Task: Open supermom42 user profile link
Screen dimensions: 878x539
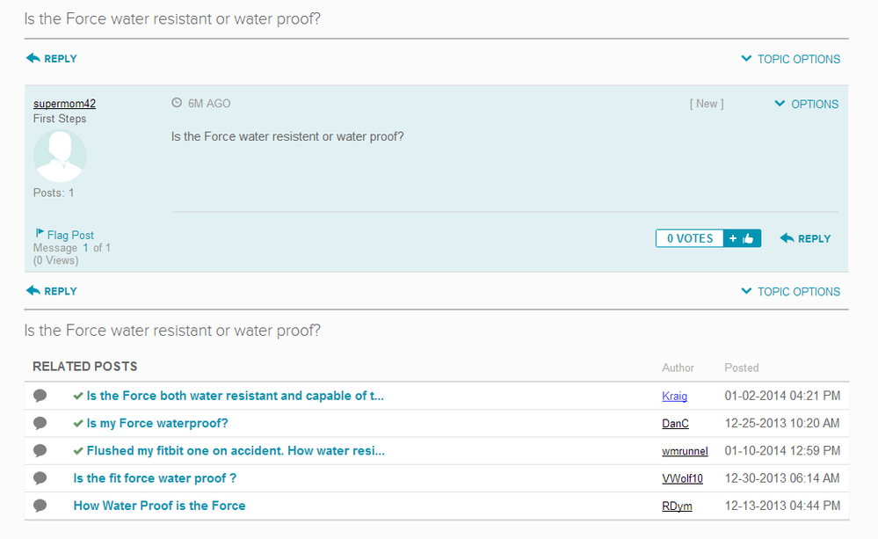Action: coord(64,104)
